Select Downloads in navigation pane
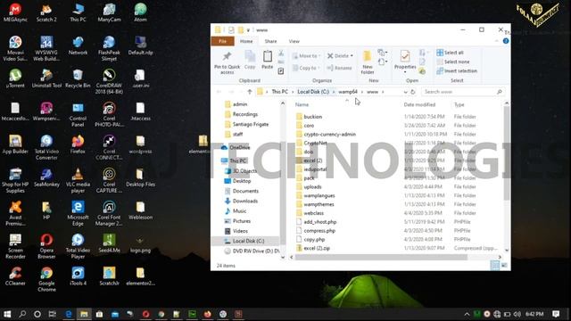The width and height of the screenshot is (571, 321). (245, 201)
